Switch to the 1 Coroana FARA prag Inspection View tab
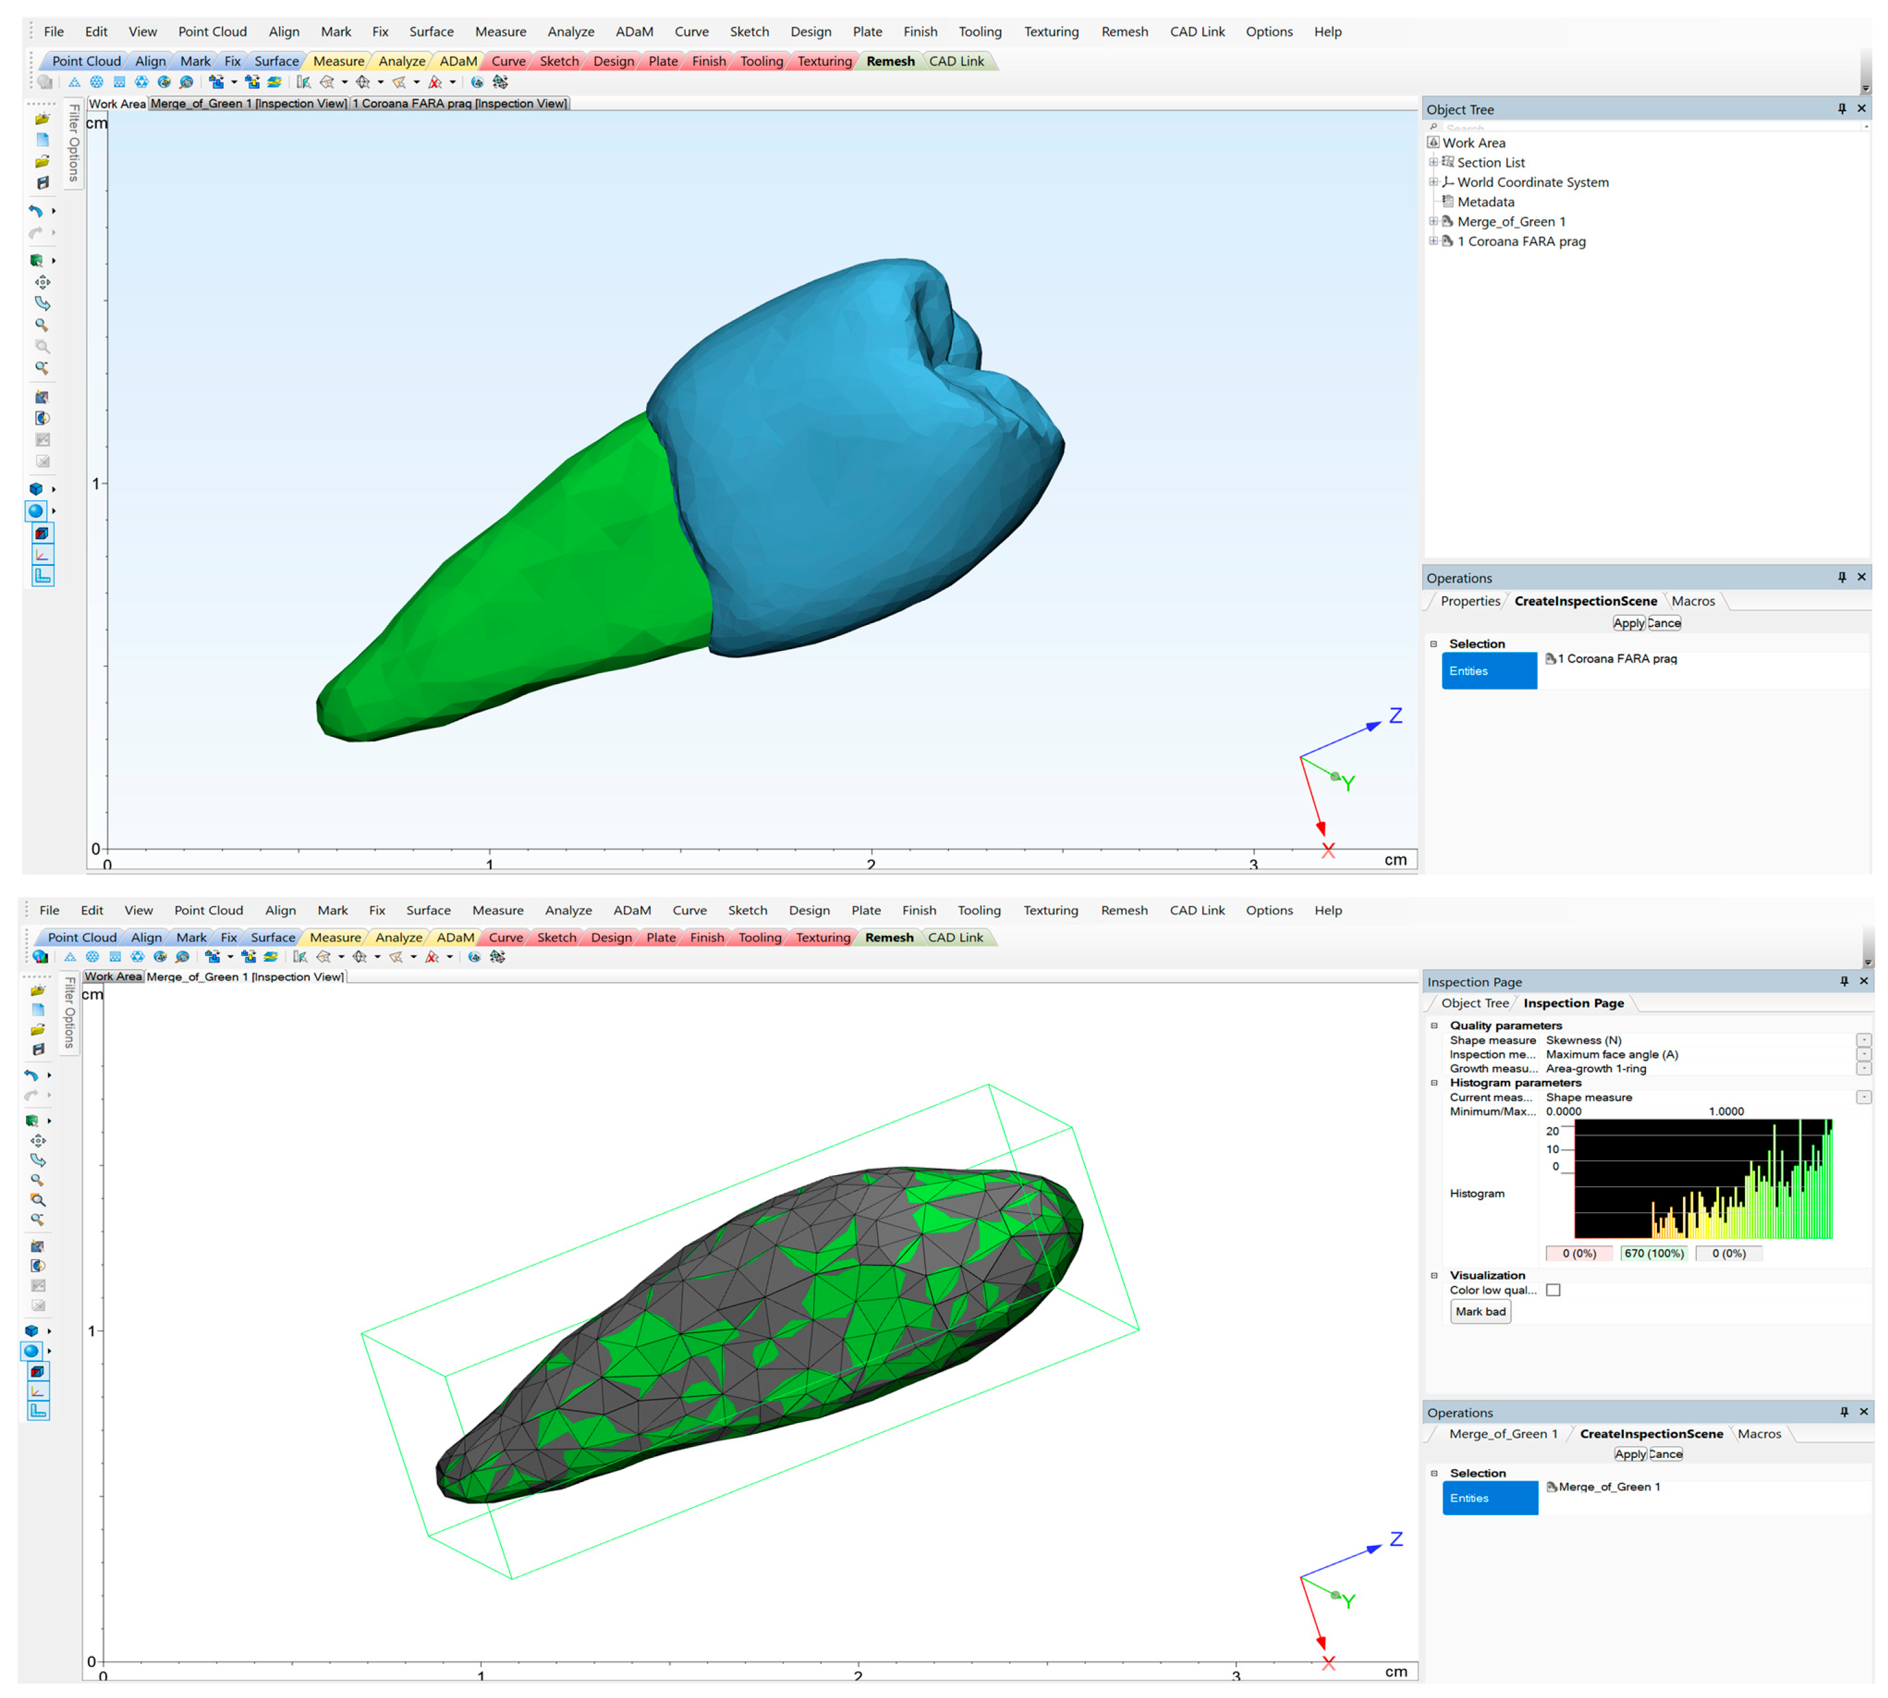Viewport: 1888px width, 1698px height. click(459, 103)
